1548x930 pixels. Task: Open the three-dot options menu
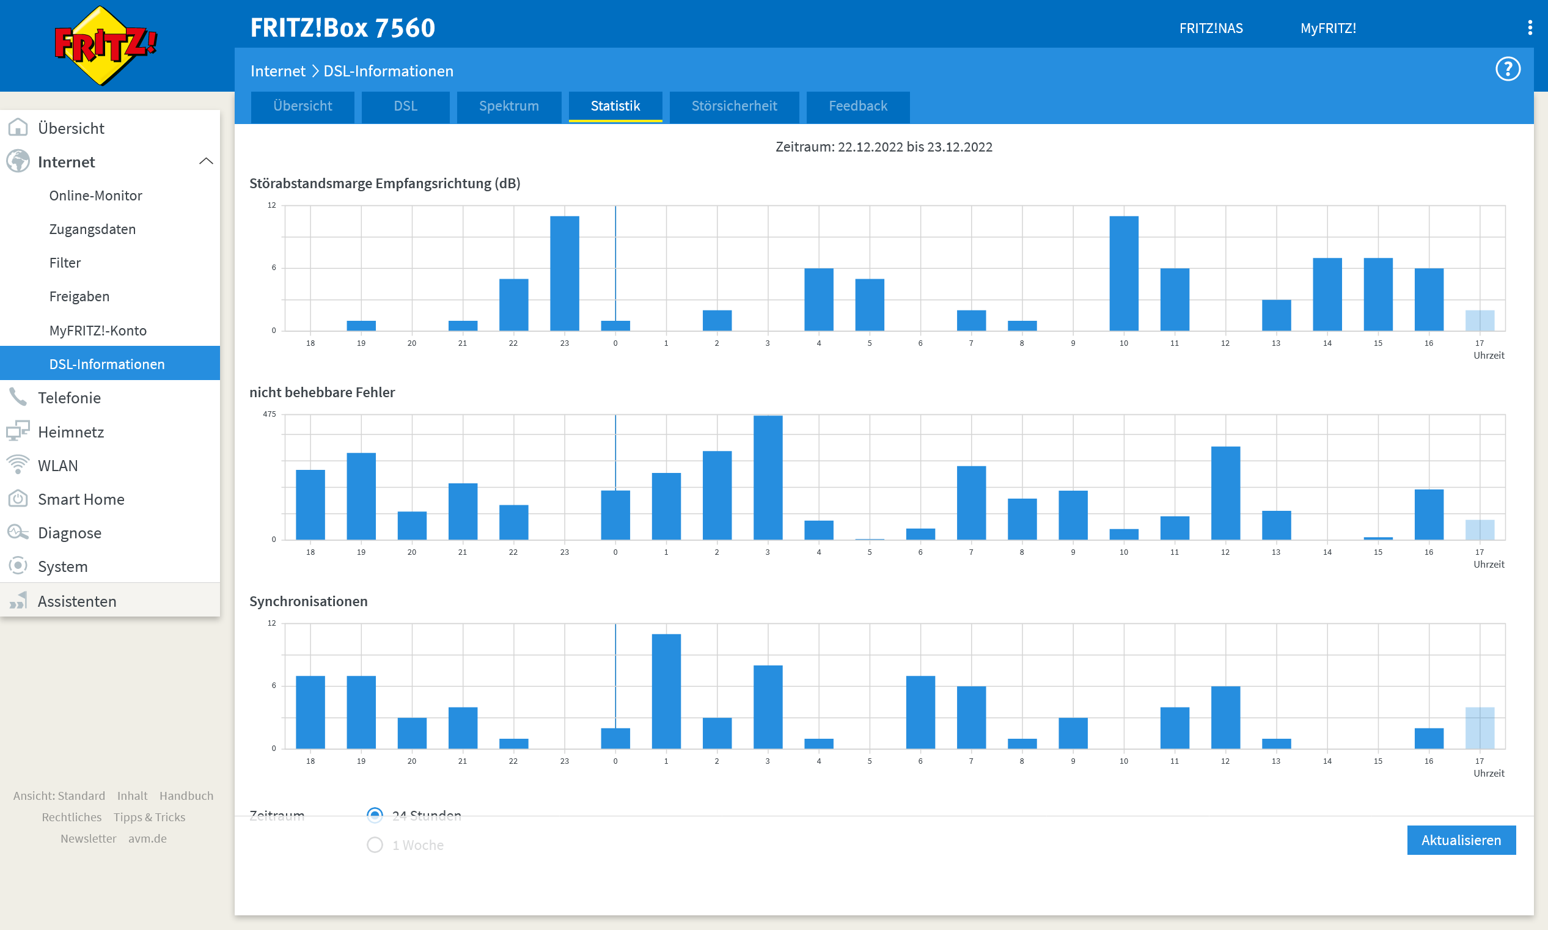pos(1530,27)
